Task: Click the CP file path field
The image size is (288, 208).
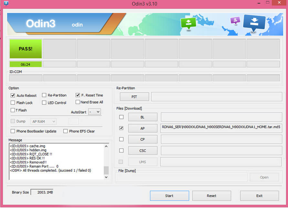Action: [x=221, y=139]
